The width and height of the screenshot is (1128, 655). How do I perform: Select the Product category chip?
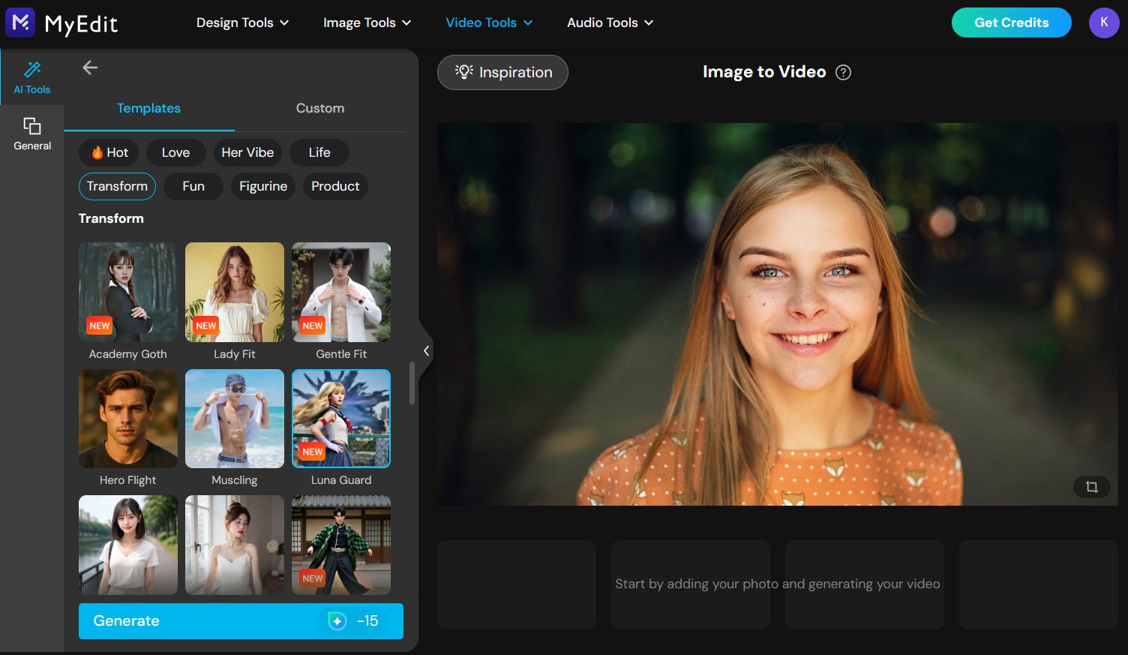pos(335,186)
